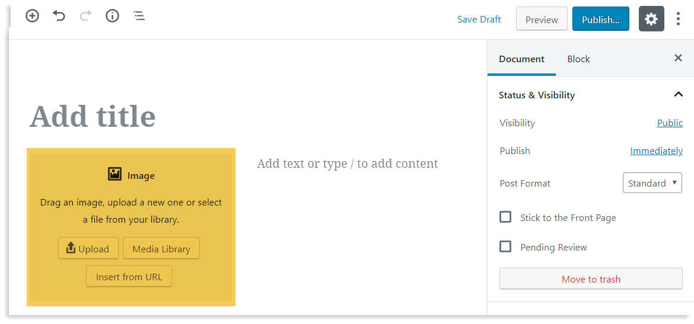Image resolution: width=694 pixels, height=324 pixels.
Task: Collapse the Status & Visibility section
Action: (x=678, y=95)
